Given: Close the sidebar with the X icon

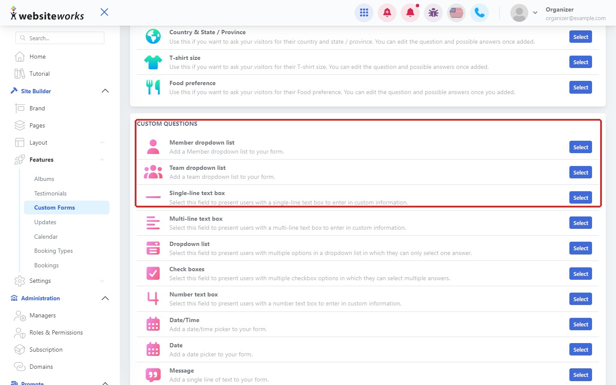Looking at the screenshot, I should coord(104,12).
